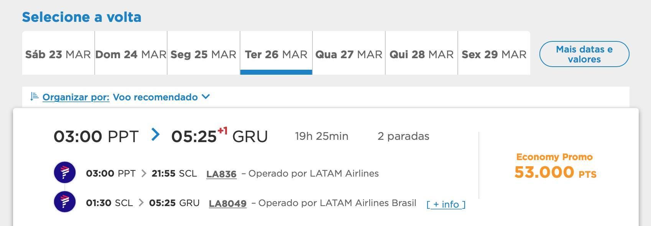Click the gray arrow between SCL and GRU
The width and height of the screenshot is (651, 226).
coord(141,203)
